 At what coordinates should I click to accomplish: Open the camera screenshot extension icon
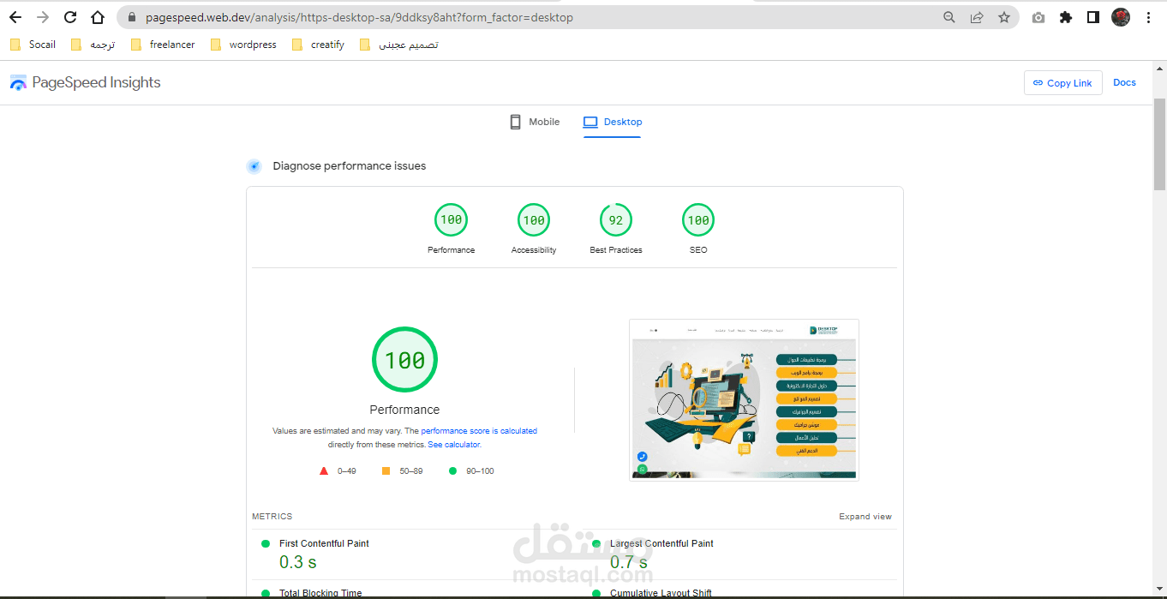point(1038,17)
